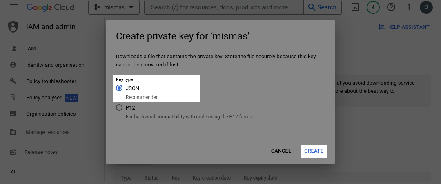Screen dimensions: 441x184
Task: Open the Help Assistant panel
Action: tap(404, 27)
